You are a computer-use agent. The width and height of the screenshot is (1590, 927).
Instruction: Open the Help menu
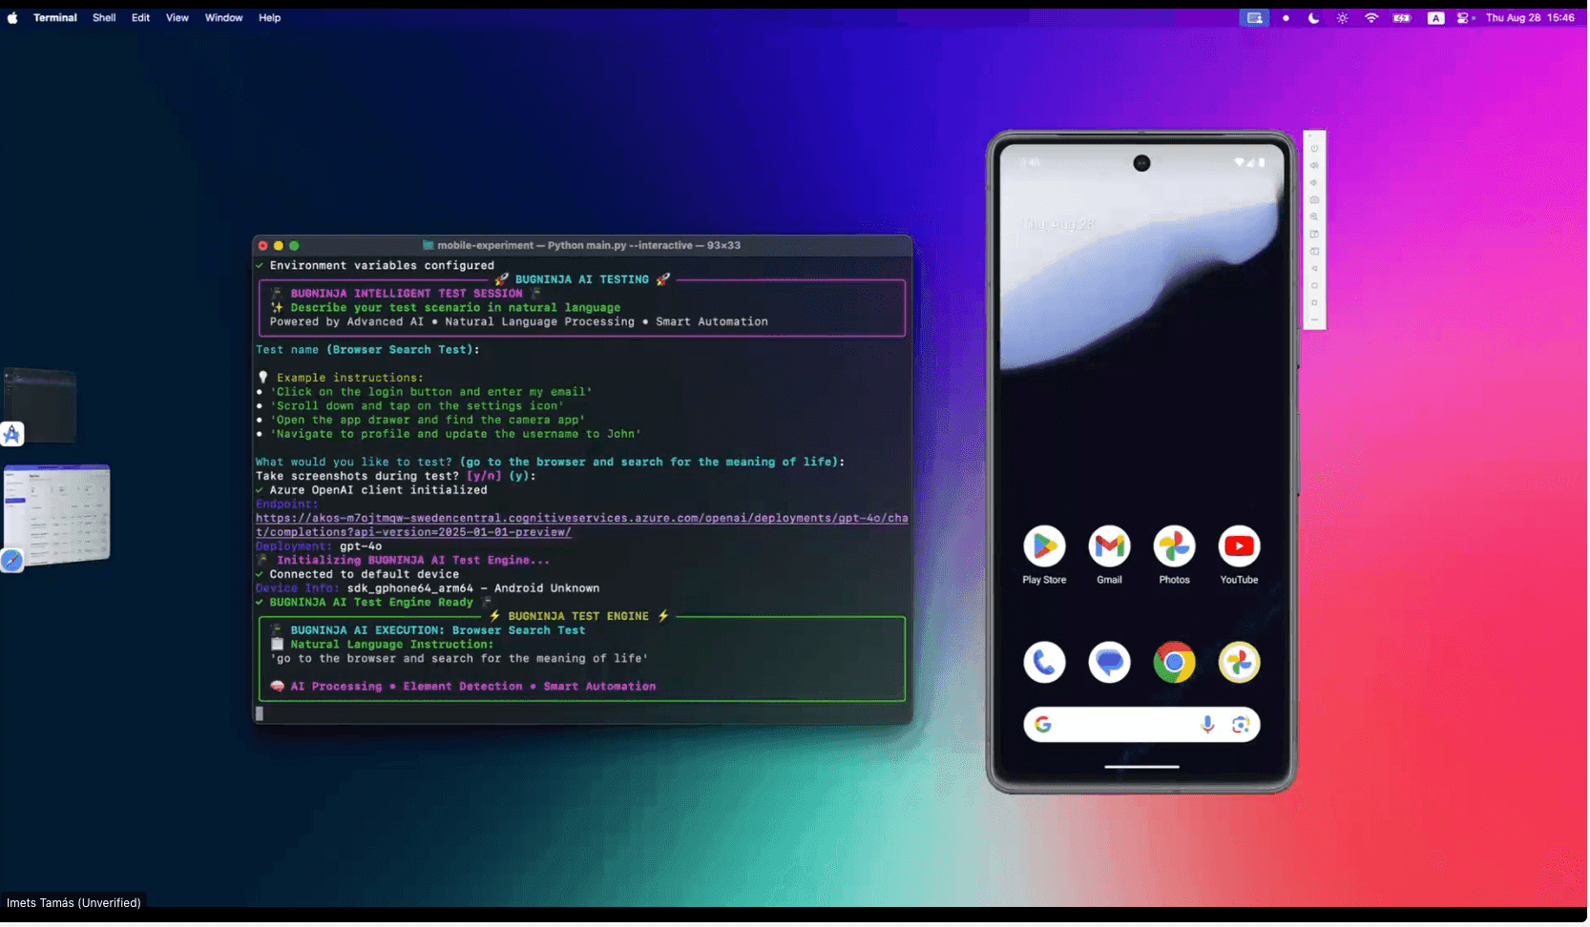270,18
